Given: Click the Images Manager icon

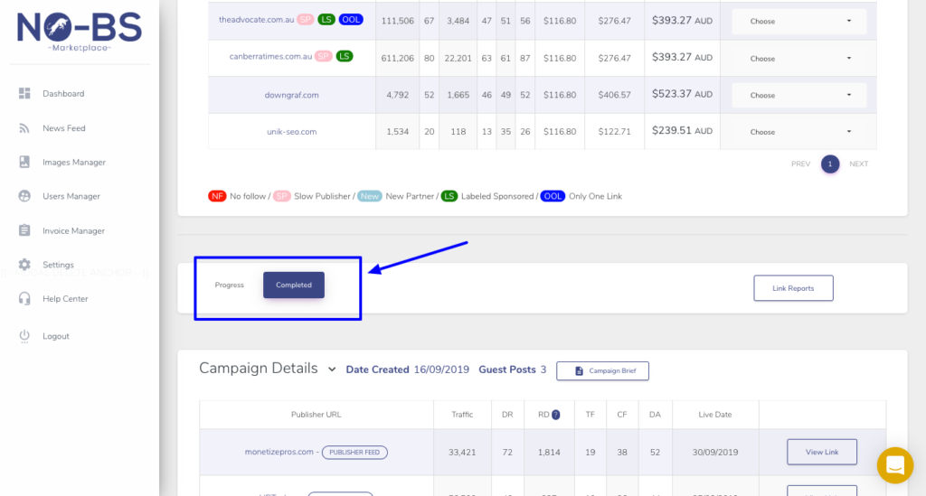Looking at the screenshot, I should click(24, 163).
